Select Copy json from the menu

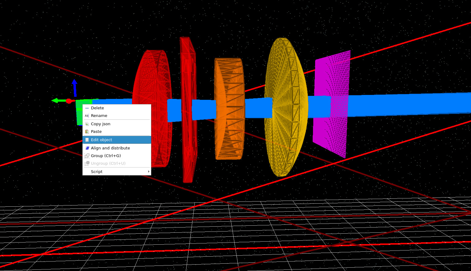click(100, 124)
